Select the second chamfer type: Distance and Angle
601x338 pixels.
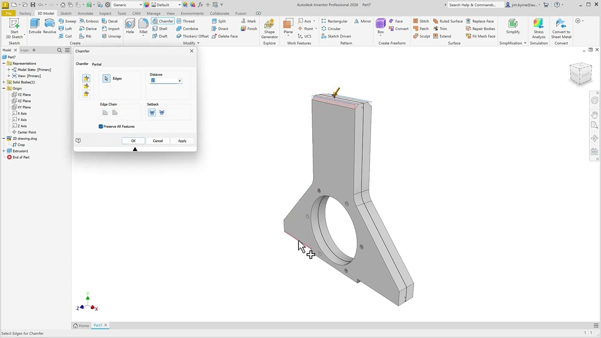(x=86, y=86)
